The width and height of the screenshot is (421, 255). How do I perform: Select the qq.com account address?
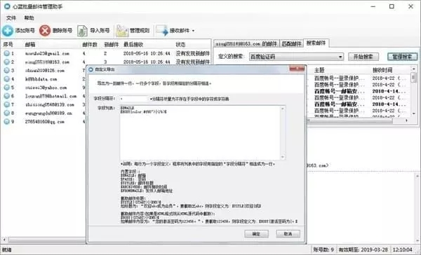45,122
